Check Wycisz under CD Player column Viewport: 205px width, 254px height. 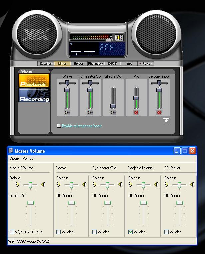(166, 232)
